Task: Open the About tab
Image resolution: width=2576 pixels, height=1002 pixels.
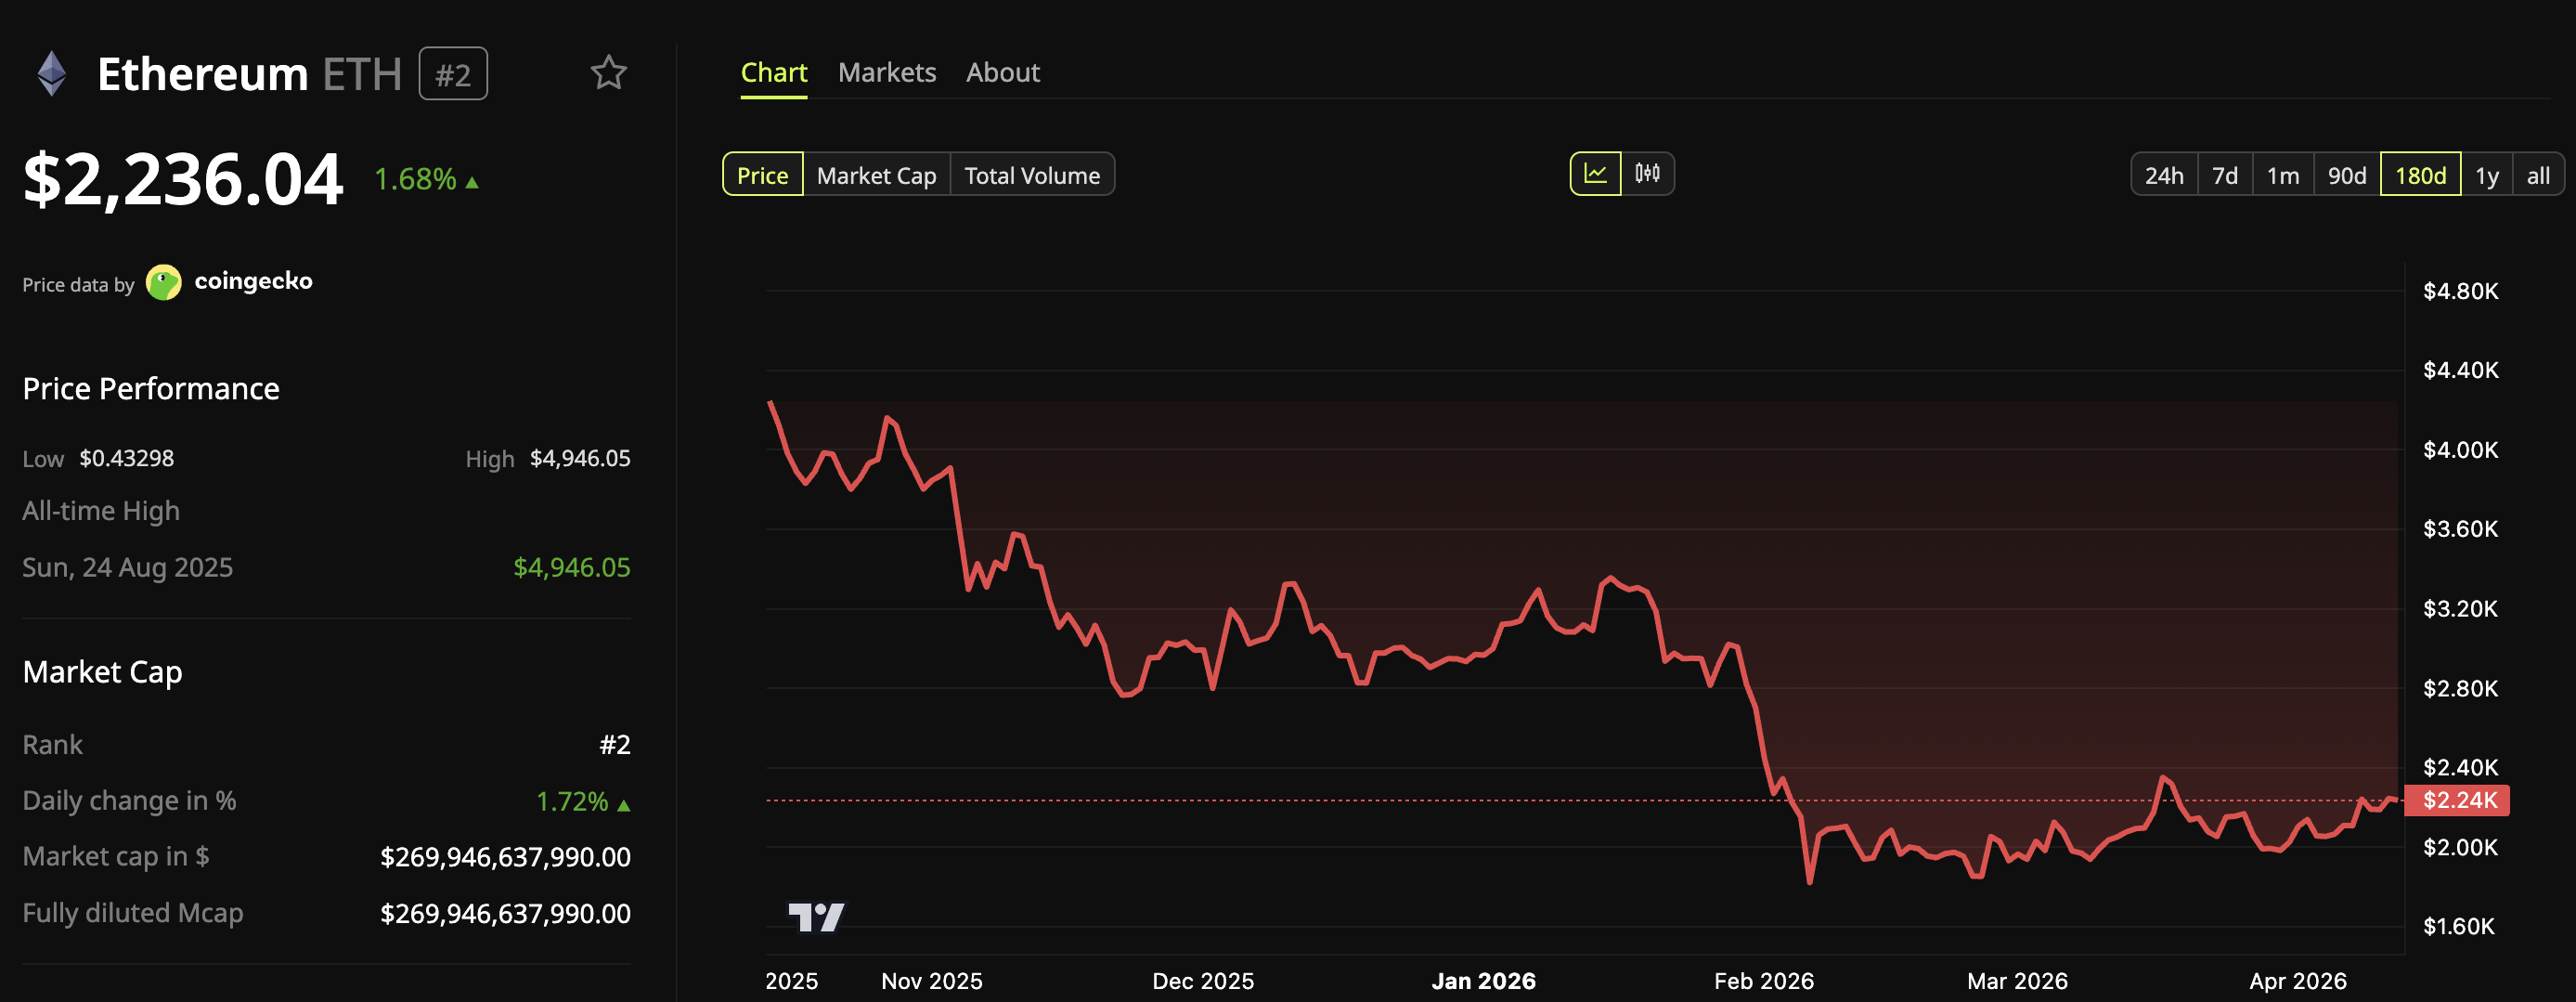Action: [x=1002, y=72]
